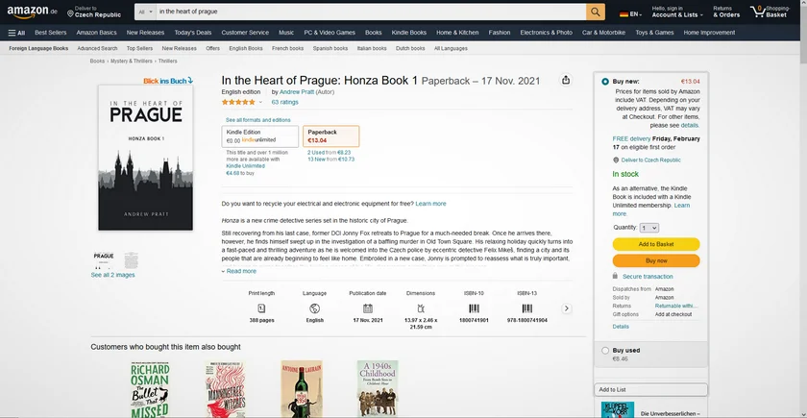Go to Today's Deals menu item

(x=192, y=32)
